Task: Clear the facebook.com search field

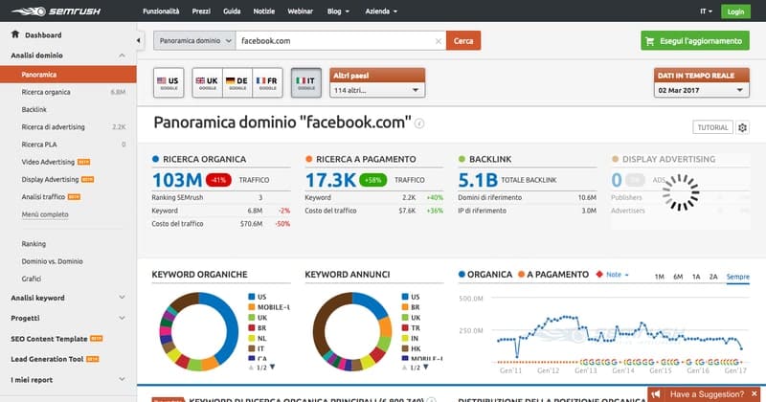Action: click(x=439, y=41)
